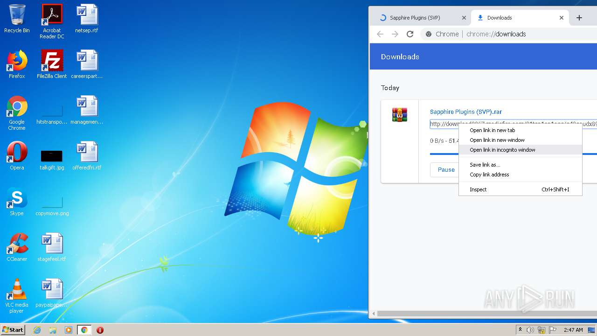
Task: Open Action Center flag icon
Action: pyautogui.click(x=553, y=330)
